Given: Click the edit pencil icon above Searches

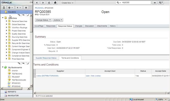Looking at the screenshot, I should tap(28, 15).
